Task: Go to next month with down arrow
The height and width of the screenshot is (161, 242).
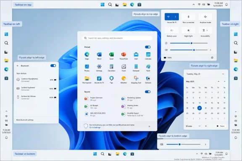Action: [x=224, y=81]
